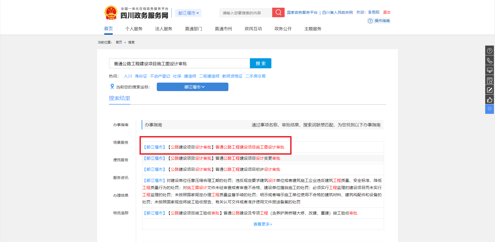Click the blue 搜索 button
495x242 pixels.
260,63
